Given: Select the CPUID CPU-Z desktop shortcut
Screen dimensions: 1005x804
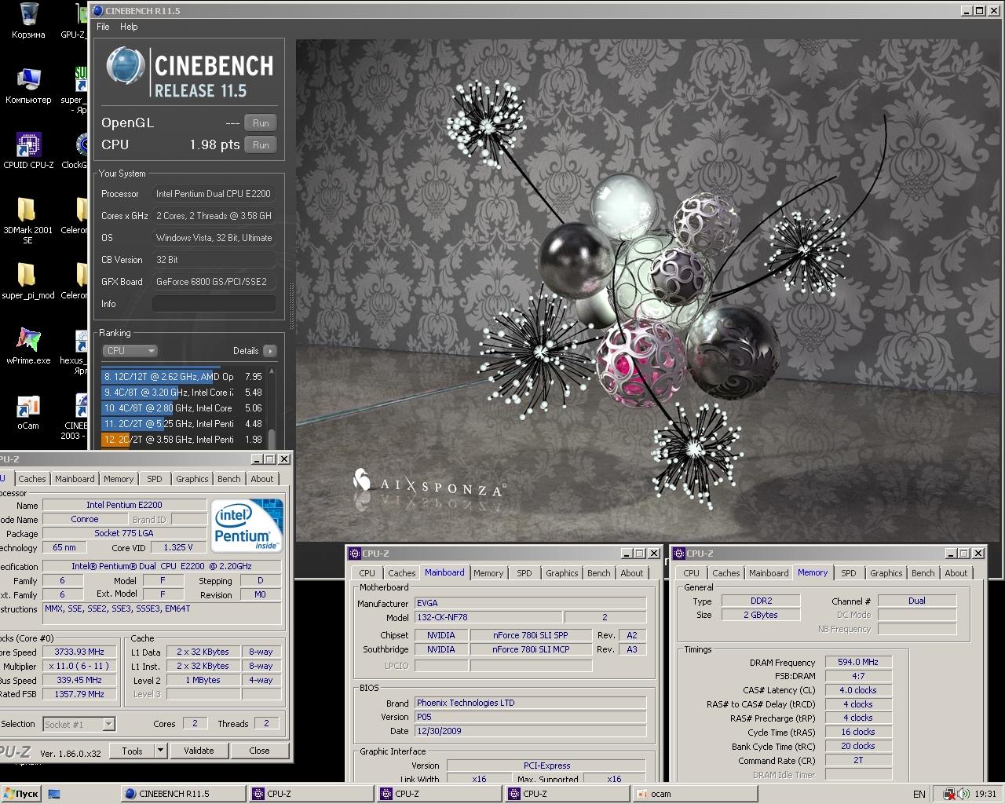Looking at the screenshot, I should click(x=28, y=151).
